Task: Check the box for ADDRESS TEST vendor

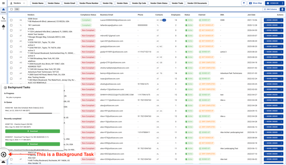Action: (11, 68)
